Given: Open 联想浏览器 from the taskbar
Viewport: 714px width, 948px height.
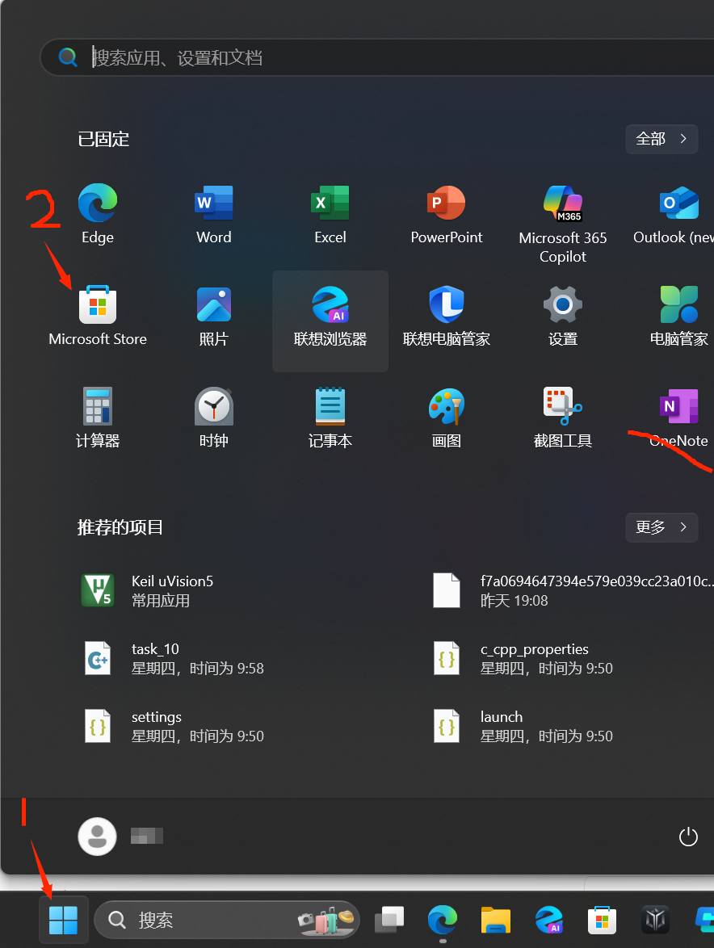Looking at the screenshot, I should point(549,921).
